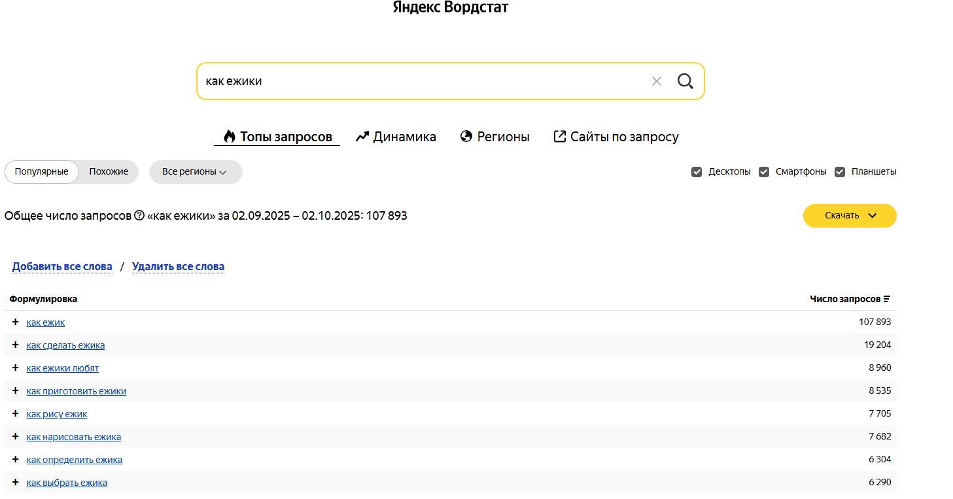This screenshot has height=499, width=953.
Task: Add 'как определить ежика' with its plus icon
Action: (x=15, y=459)
